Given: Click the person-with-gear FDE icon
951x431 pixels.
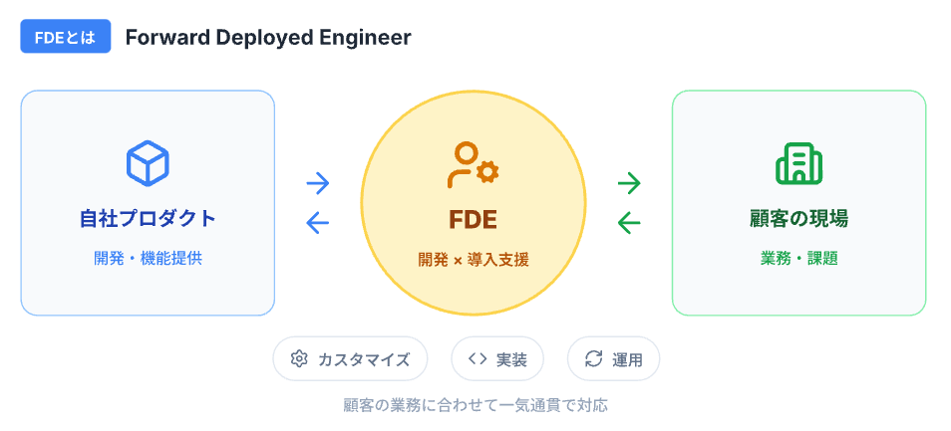Looking at the screenshot, I should (x=474, y=164).
